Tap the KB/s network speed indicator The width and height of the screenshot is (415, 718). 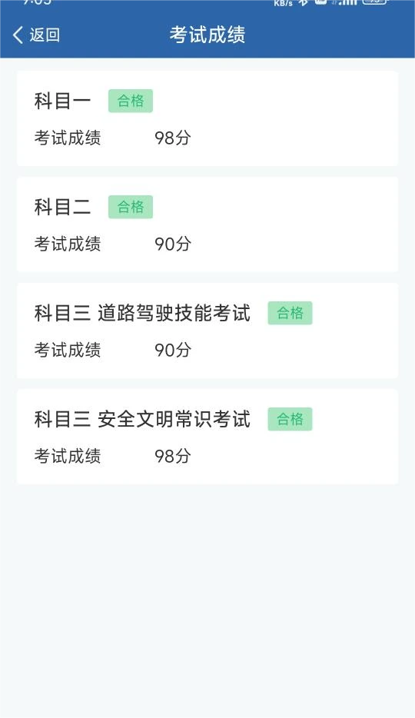[x=284, y=3]
